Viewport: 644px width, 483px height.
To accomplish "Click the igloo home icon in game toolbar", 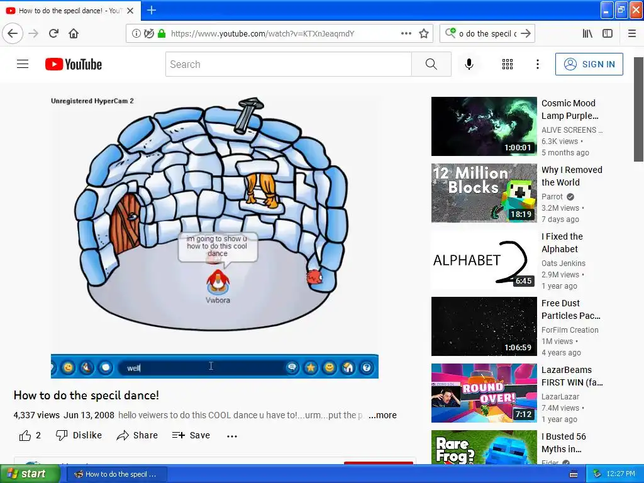I will pyautogui.click(x=348, y=367).
